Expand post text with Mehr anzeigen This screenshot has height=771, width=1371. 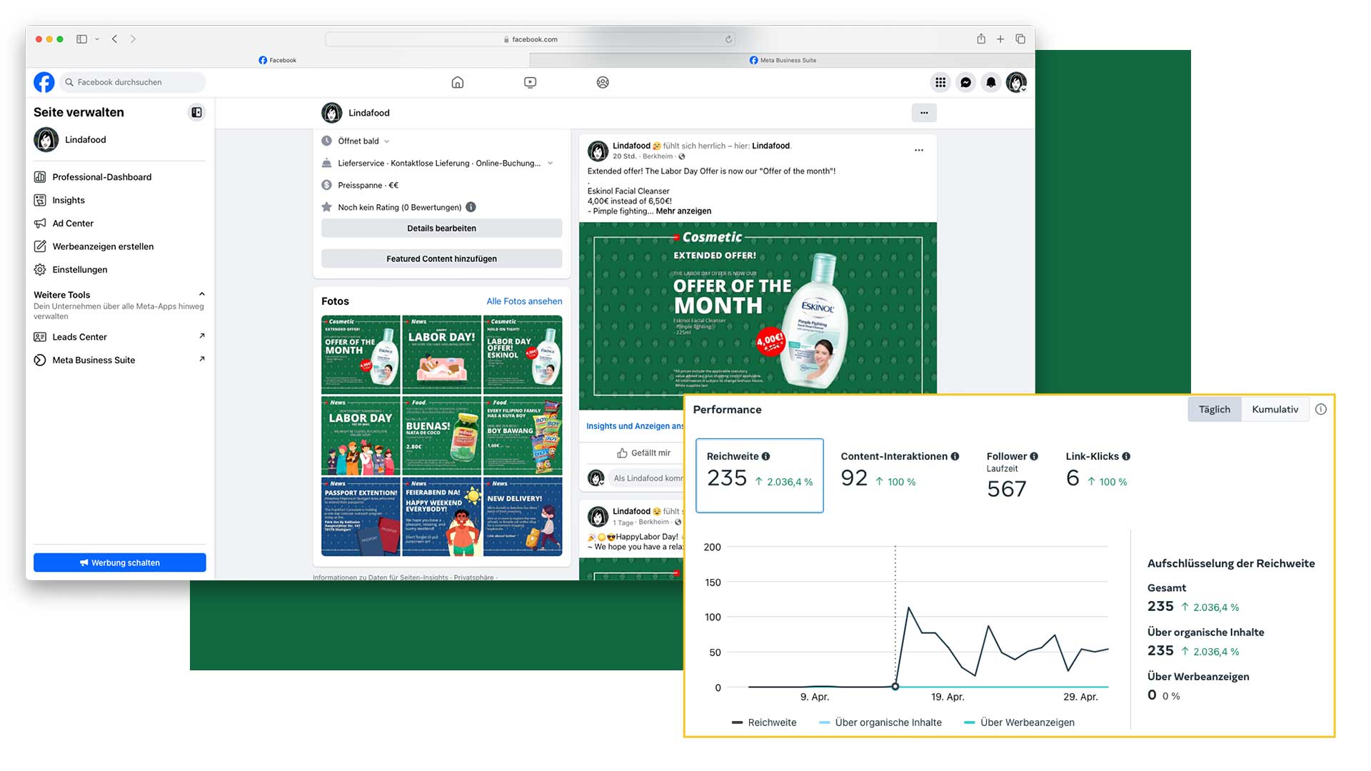point(683,211)
